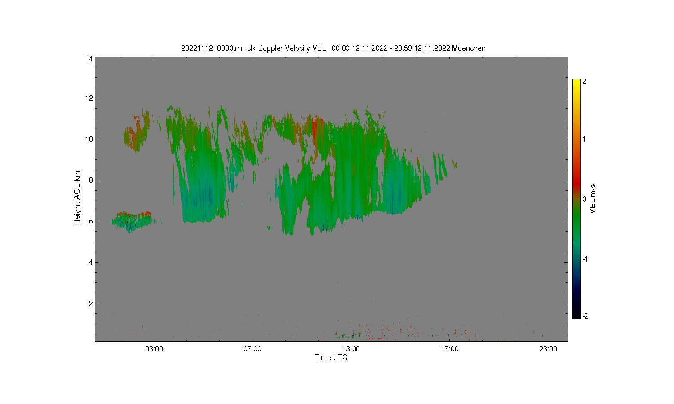Click the black bottom end of the colorbar
The height and width of the screenshot is (404, 674).
pyautogui.click(x=576, y=315)
